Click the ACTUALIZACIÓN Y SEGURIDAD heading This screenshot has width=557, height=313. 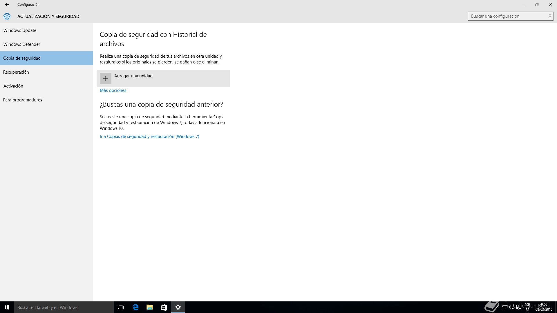pos(48,17)
